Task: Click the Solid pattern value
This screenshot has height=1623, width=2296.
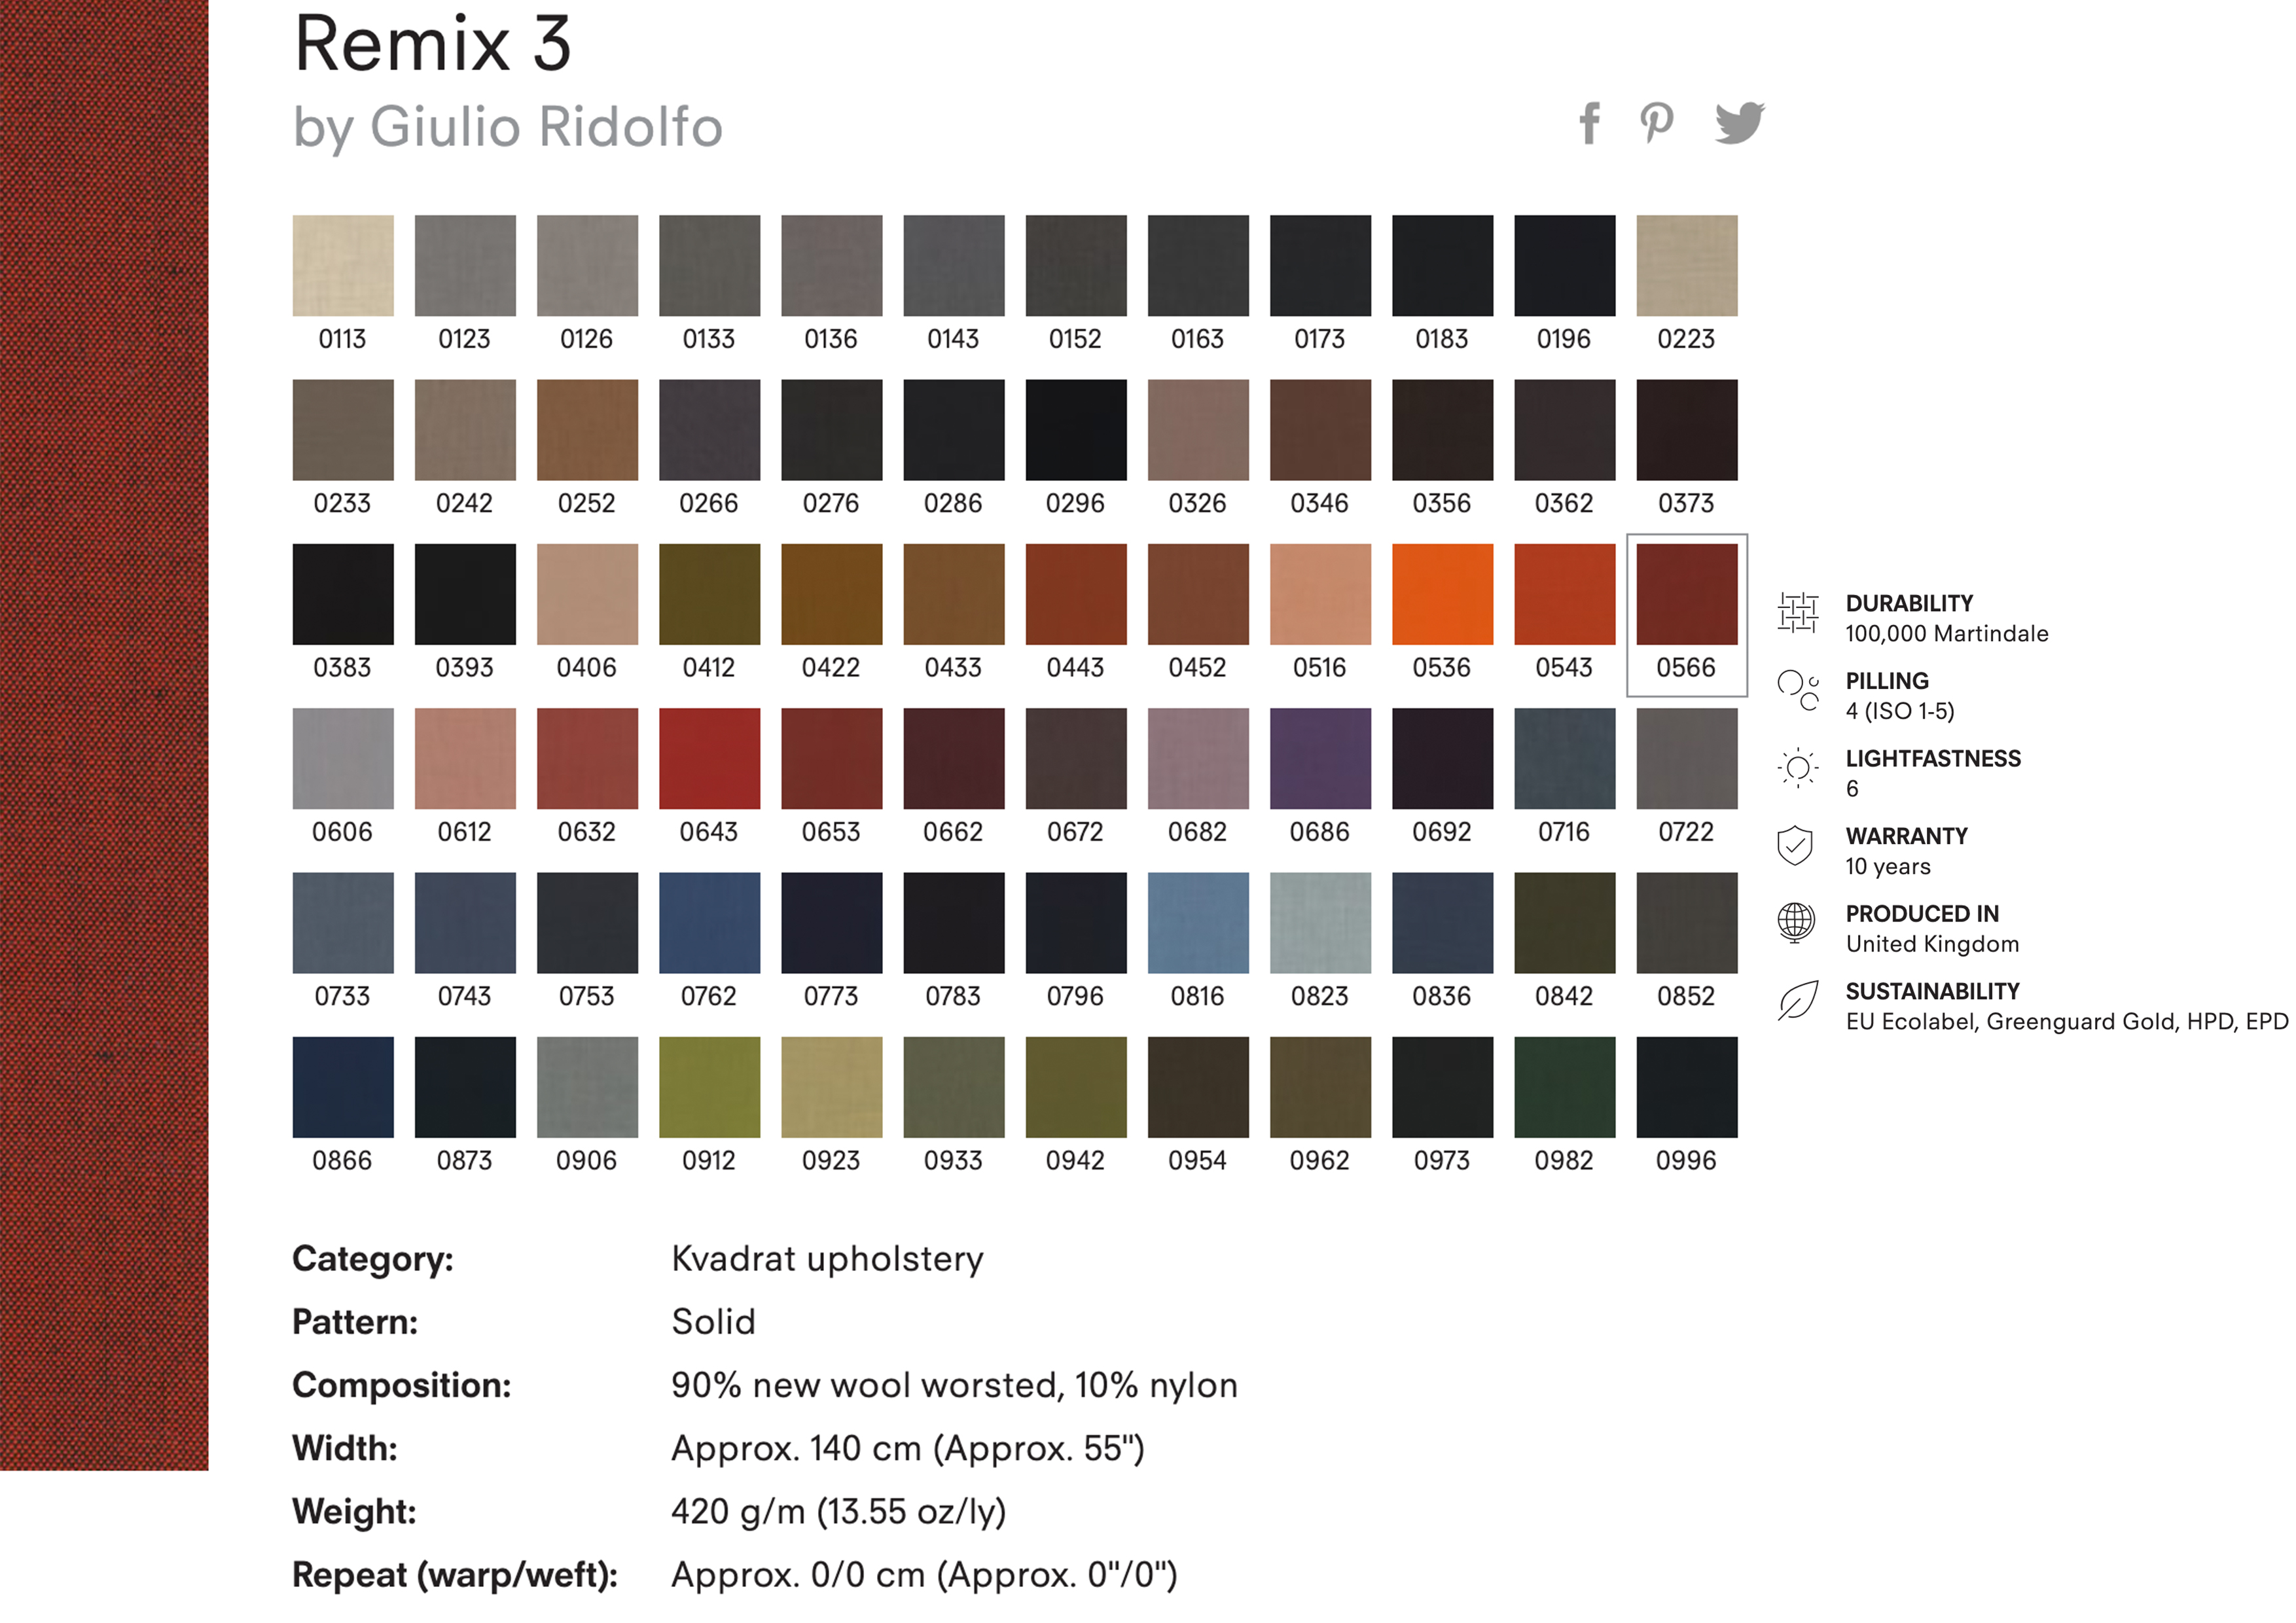Action: 713,1322
